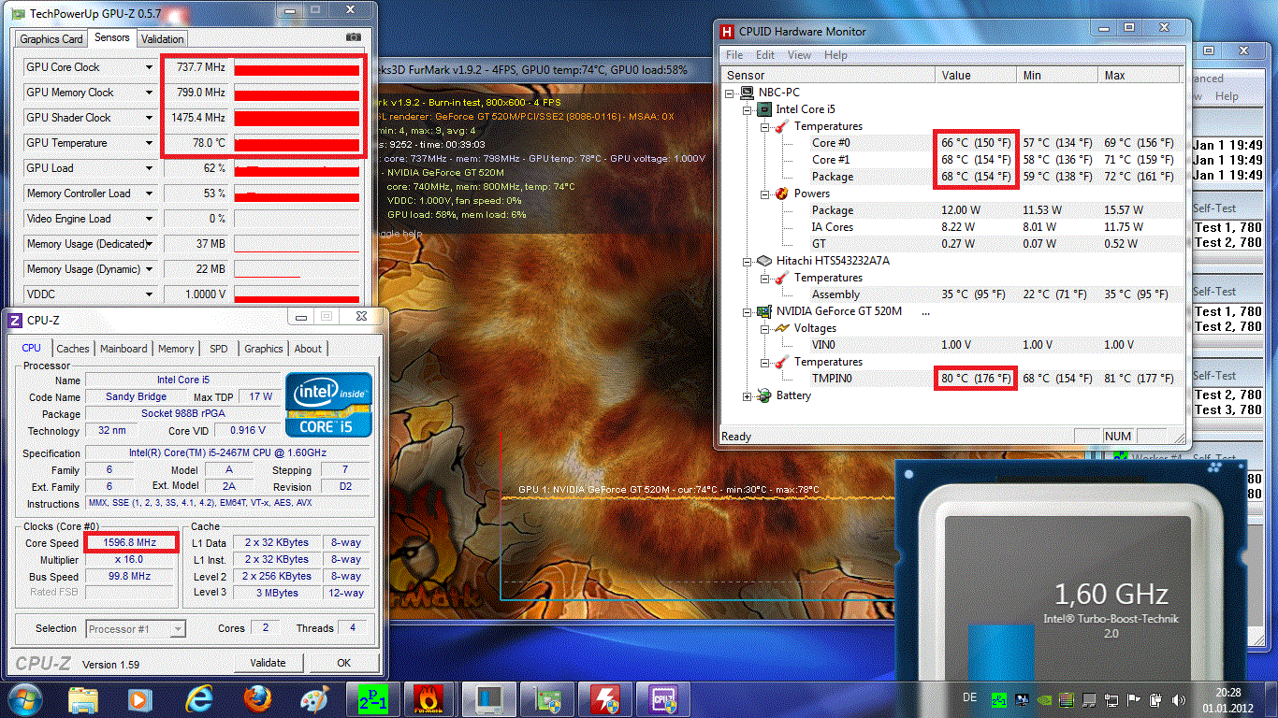Click the Battery icon in HWMonitor tree
This screenshot has height=718, width=1278.
coord(764,395)
